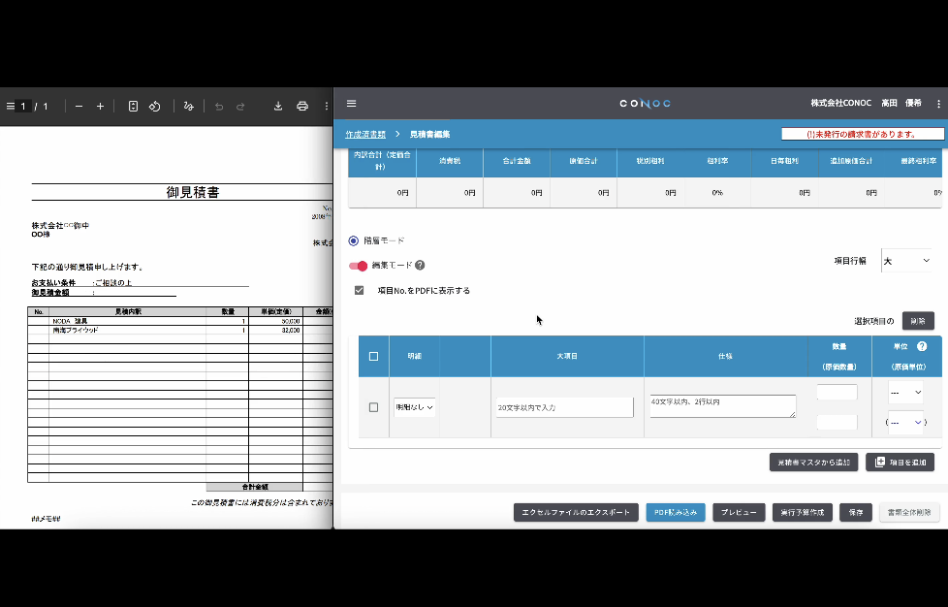
Task: Rotate the PDF page
Action: click(x=154, y=106)
